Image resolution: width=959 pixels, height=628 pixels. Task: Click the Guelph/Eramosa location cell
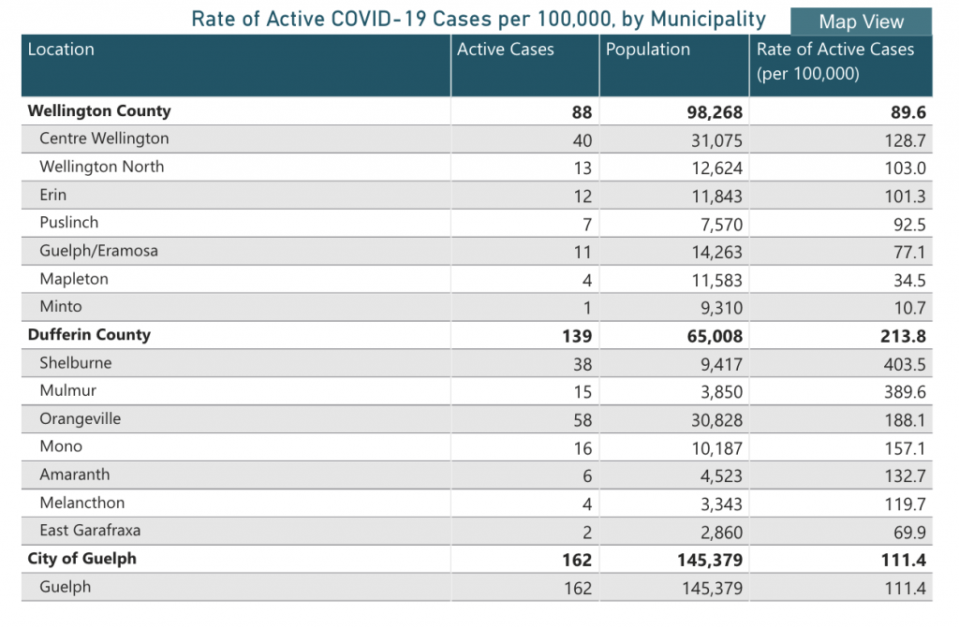point(98,251)
